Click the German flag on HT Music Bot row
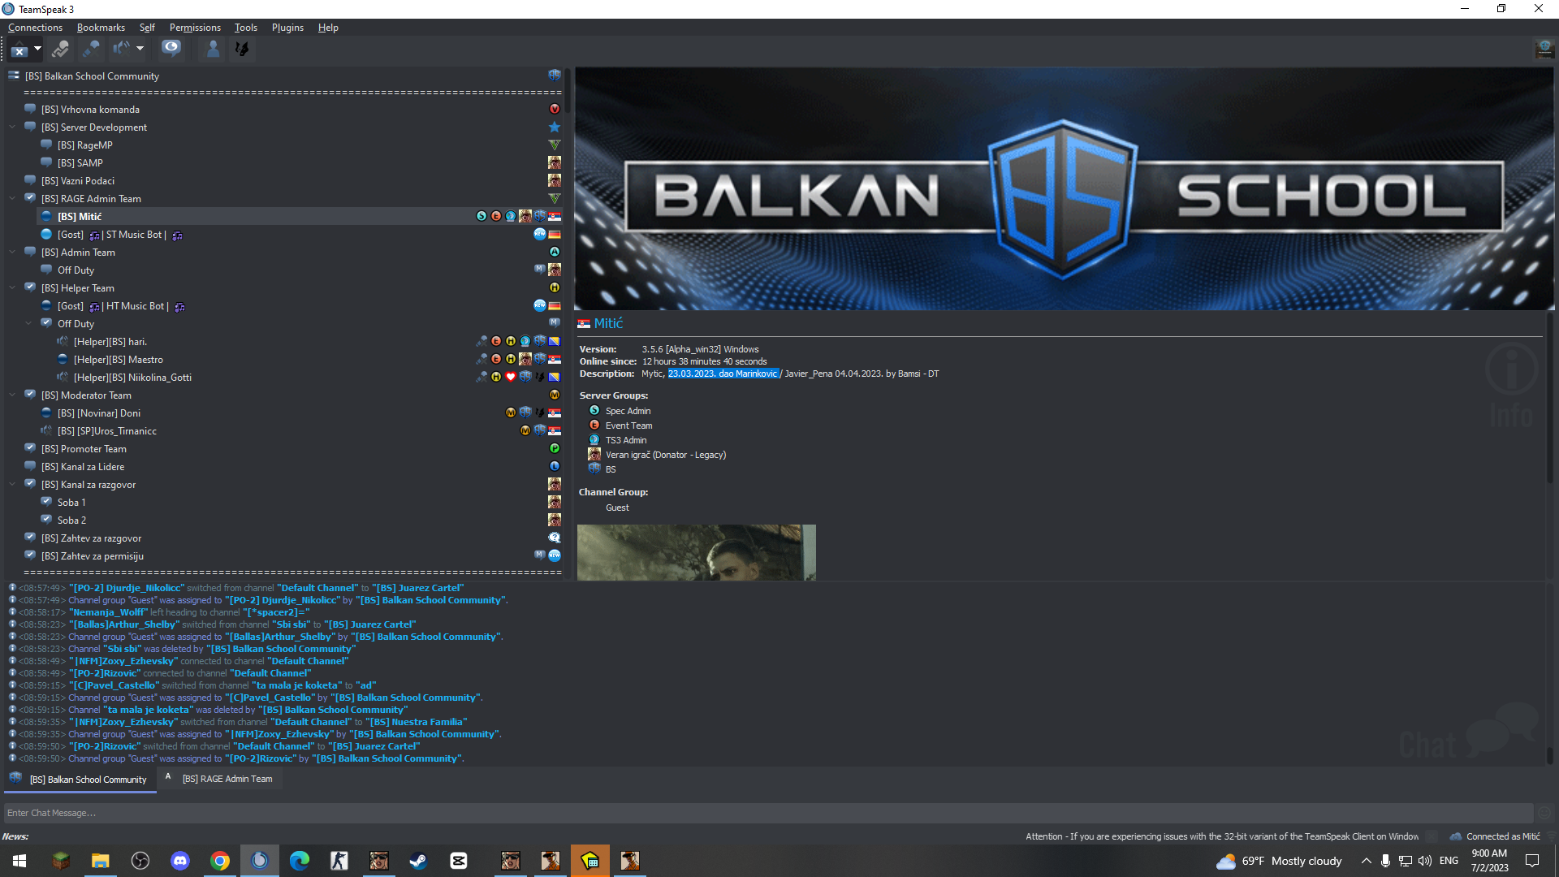Viewport: 1559px width, 877px height. coord(555,305)
